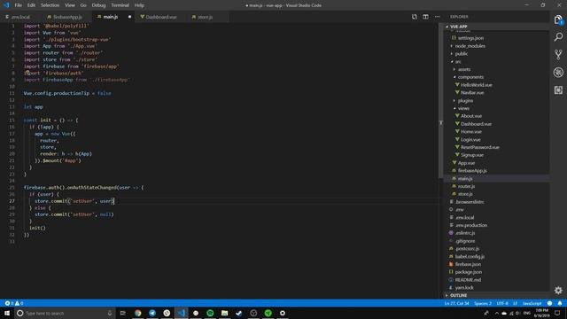
Task: Expand the OUTLINE section
Action: click(x=496, y=295)
